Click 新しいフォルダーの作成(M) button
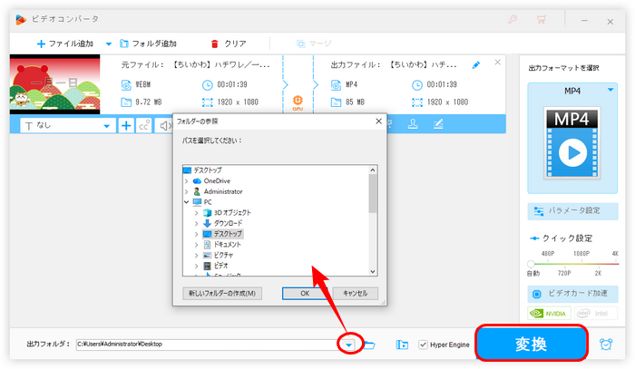This screenshot has height=369, width=635. coord(222,294)
